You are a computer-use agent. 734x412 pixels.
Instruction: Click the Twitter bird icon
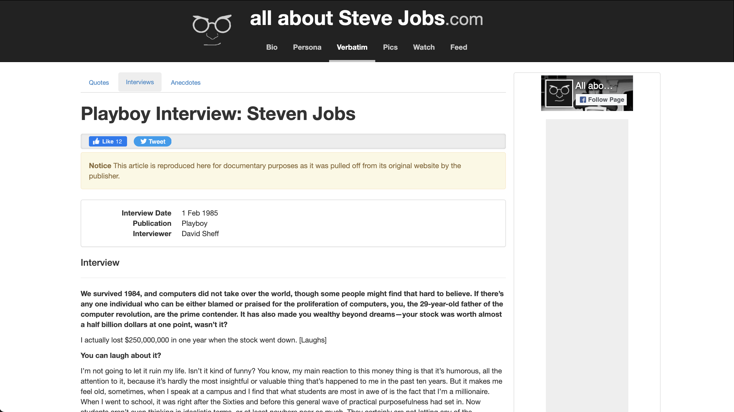pos(143,141)
